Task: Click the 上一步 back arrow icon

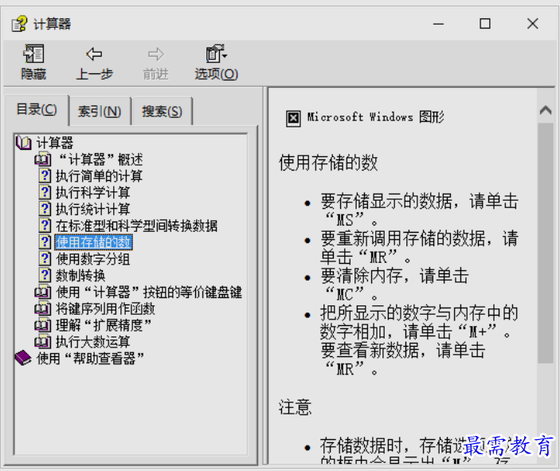Action: pos(94,54)
